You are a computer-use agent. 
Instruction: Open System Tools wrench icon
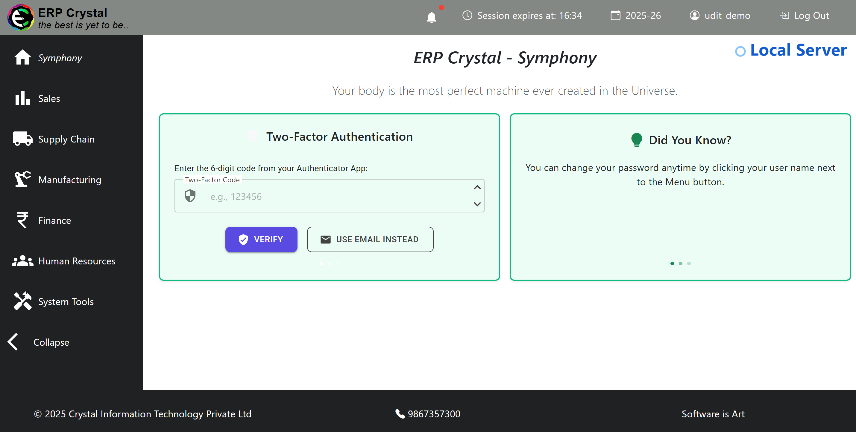[22, 301]
